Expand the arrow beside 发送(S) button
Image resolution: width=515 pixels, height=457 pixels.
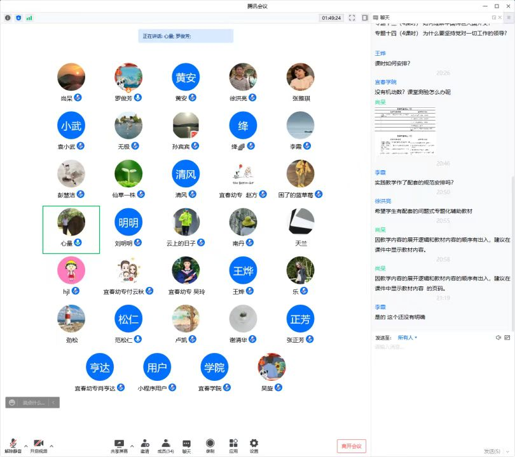(x=509, y=451)
